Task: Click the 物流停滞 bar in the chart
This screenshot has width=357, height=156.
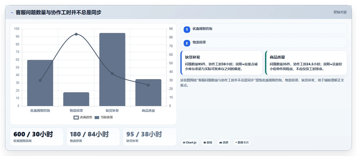Action: pos(76,99)
